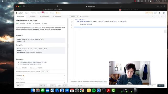Open the Explore nav item
Image resolution: width=168 pixels, height=94 pixels.
point(27,13)
